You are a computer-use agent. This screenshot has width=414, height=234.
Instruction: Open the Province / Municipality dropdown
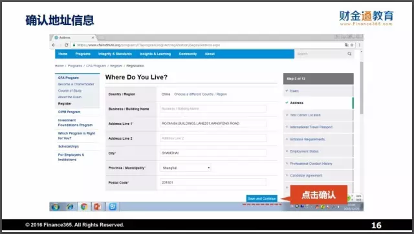point(186,168)
